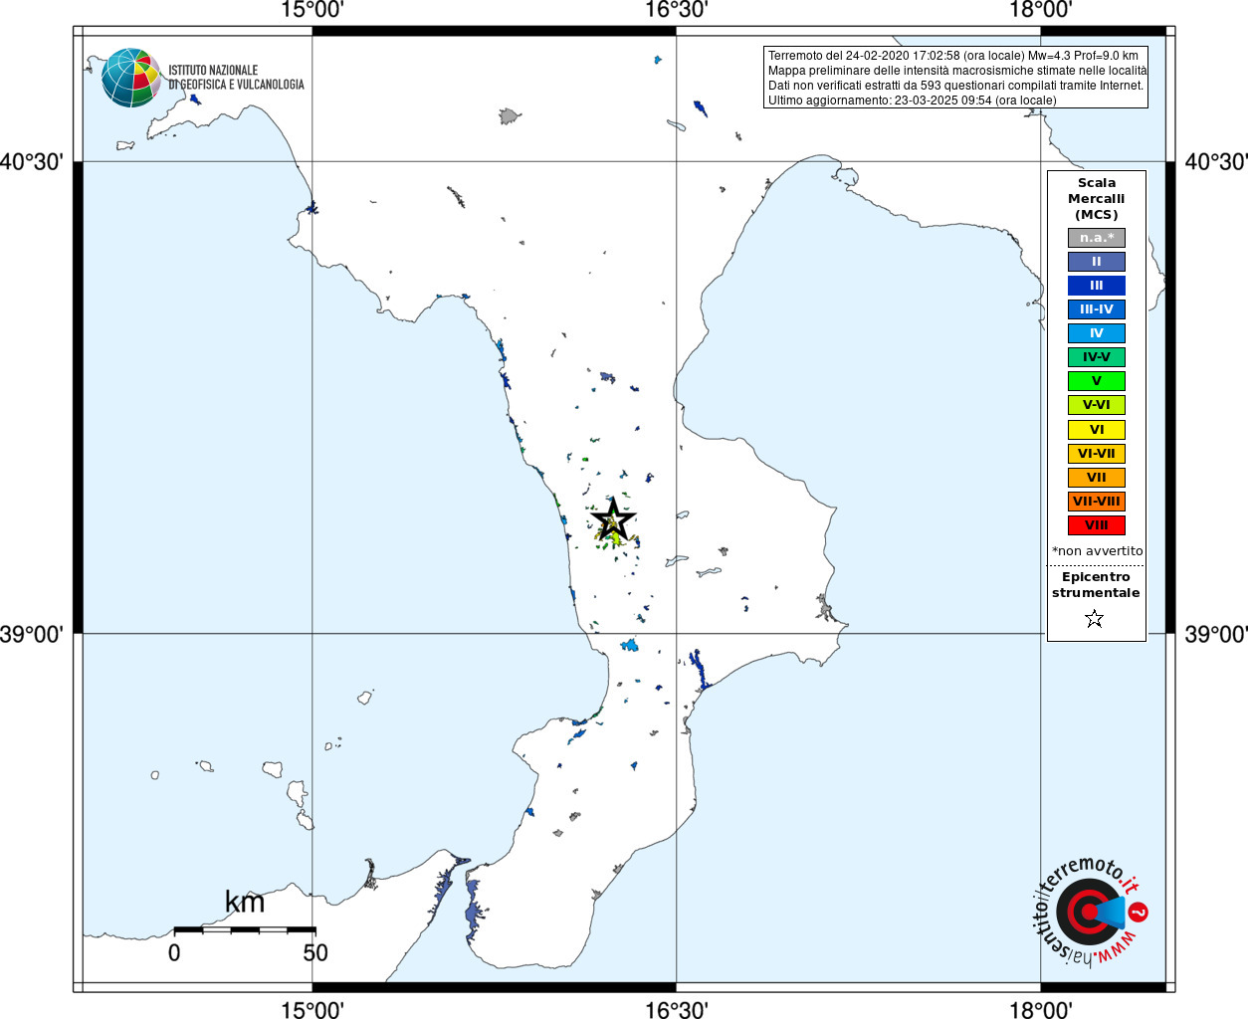Click the 'Terremoto del 24-02-2020' title line
1248x1019 pixels.
pos(953,56)
